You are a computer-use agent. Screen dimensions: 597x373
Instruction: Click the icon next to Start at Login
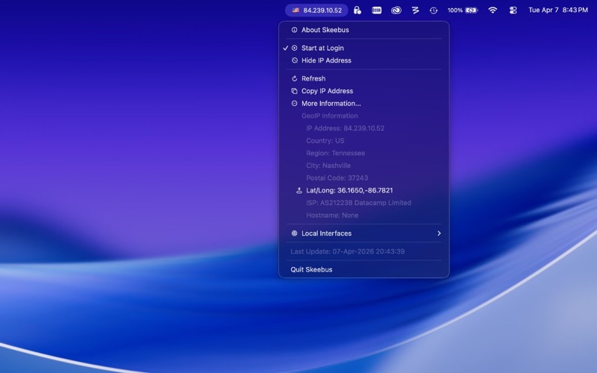pos(294,48)
